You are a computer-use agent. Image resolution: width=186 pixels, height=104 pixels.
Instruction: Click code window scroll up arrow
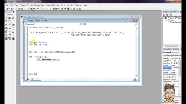coord(137,28)
